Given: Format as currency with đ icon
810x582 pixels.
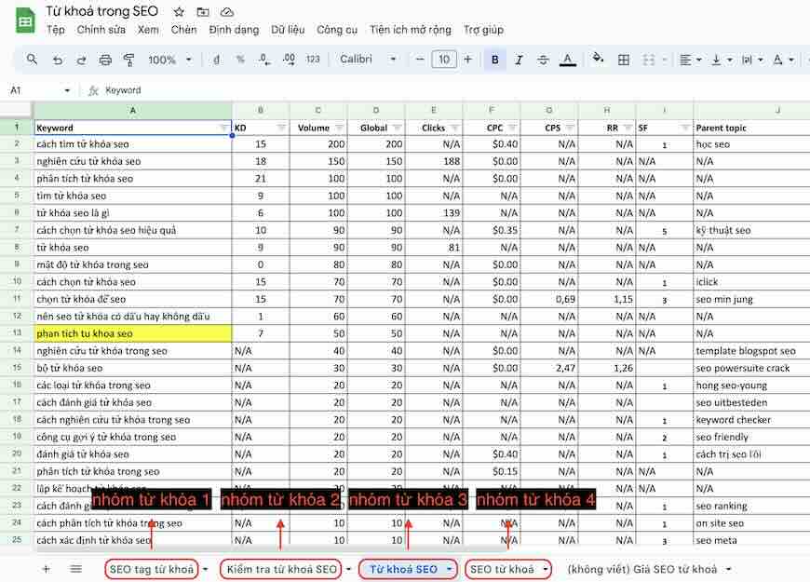Looking at the screenshot, I should pos(216,60).
